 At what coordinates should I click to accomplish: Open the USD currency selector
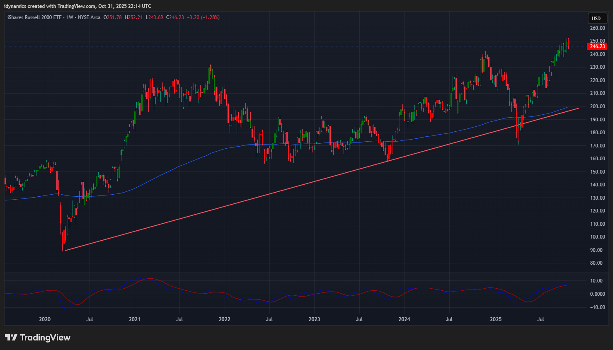596,18
